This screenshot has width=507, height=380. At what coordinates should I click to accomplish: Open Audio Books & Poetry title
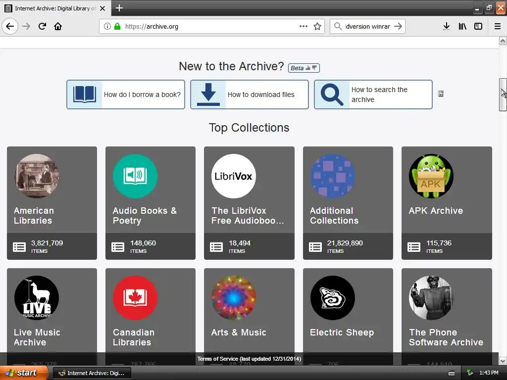[145, 216]
